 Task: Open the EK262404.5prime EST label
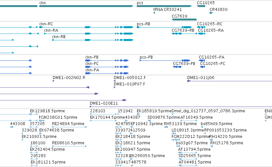(47, 149)
